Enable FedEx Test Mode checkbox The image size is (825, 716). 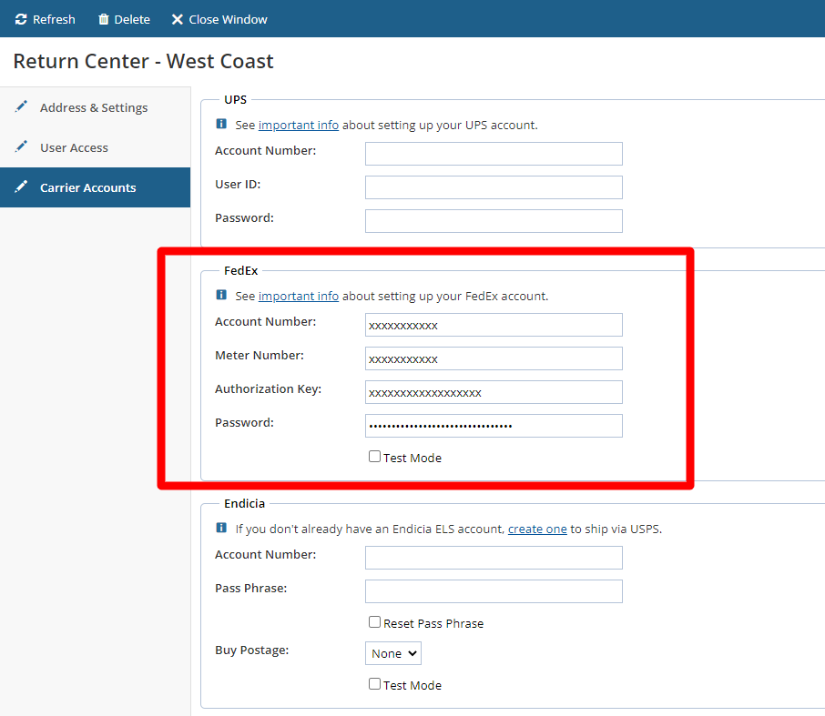click(374, 457)
